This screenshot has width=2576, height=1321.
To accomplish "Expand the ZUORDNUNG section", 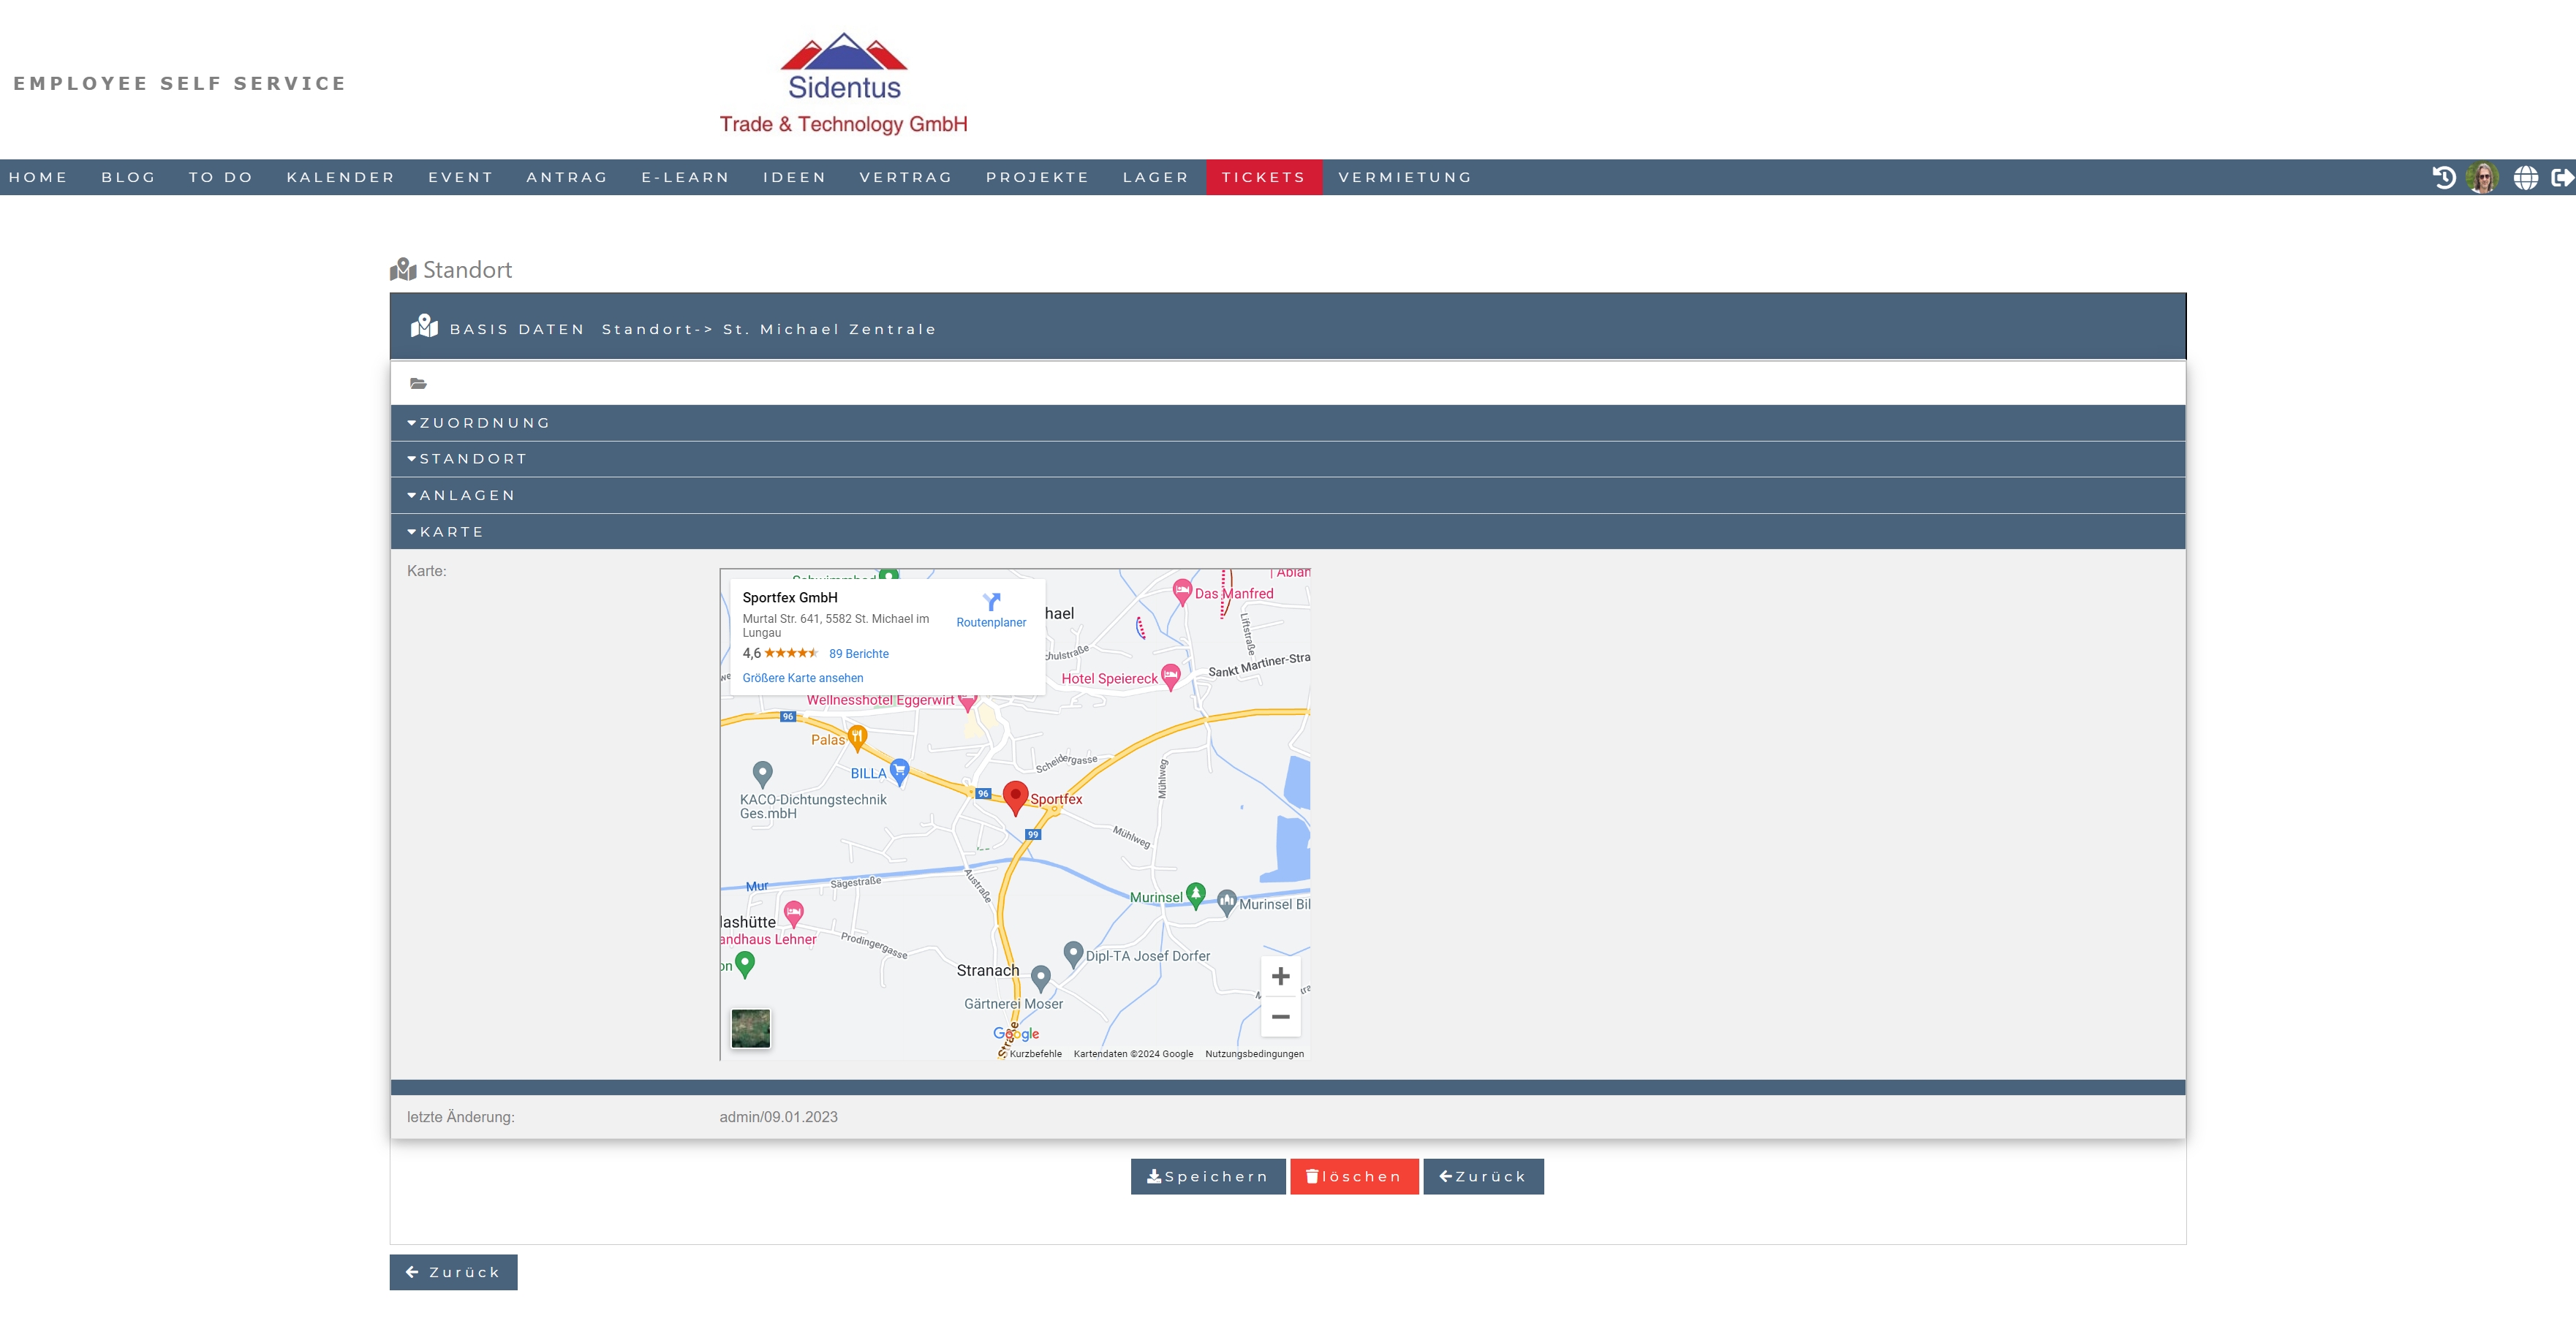I will [x=484, y=423].
